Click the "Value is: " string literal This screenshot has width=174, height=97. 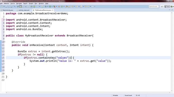[67, 61]
